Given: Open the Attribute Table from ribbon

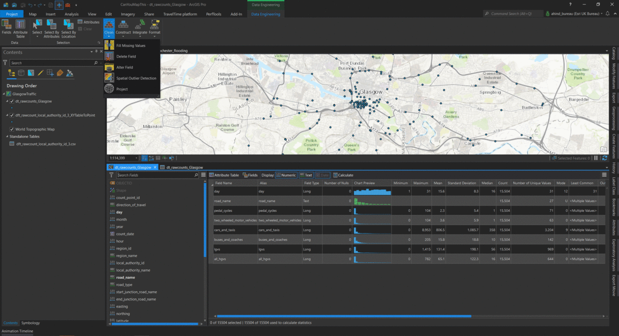Looking at the screenshot, I should (x=21, y=28).
